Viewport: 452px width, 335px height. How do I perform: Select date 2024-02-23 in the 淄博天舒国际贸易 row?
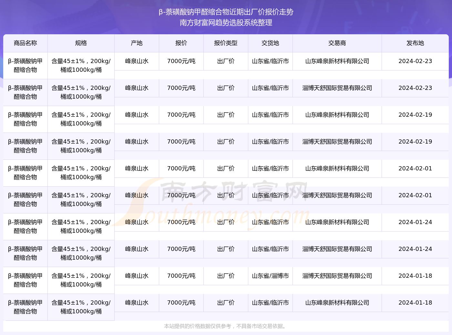pyautogui.click(x=415, y=88)
